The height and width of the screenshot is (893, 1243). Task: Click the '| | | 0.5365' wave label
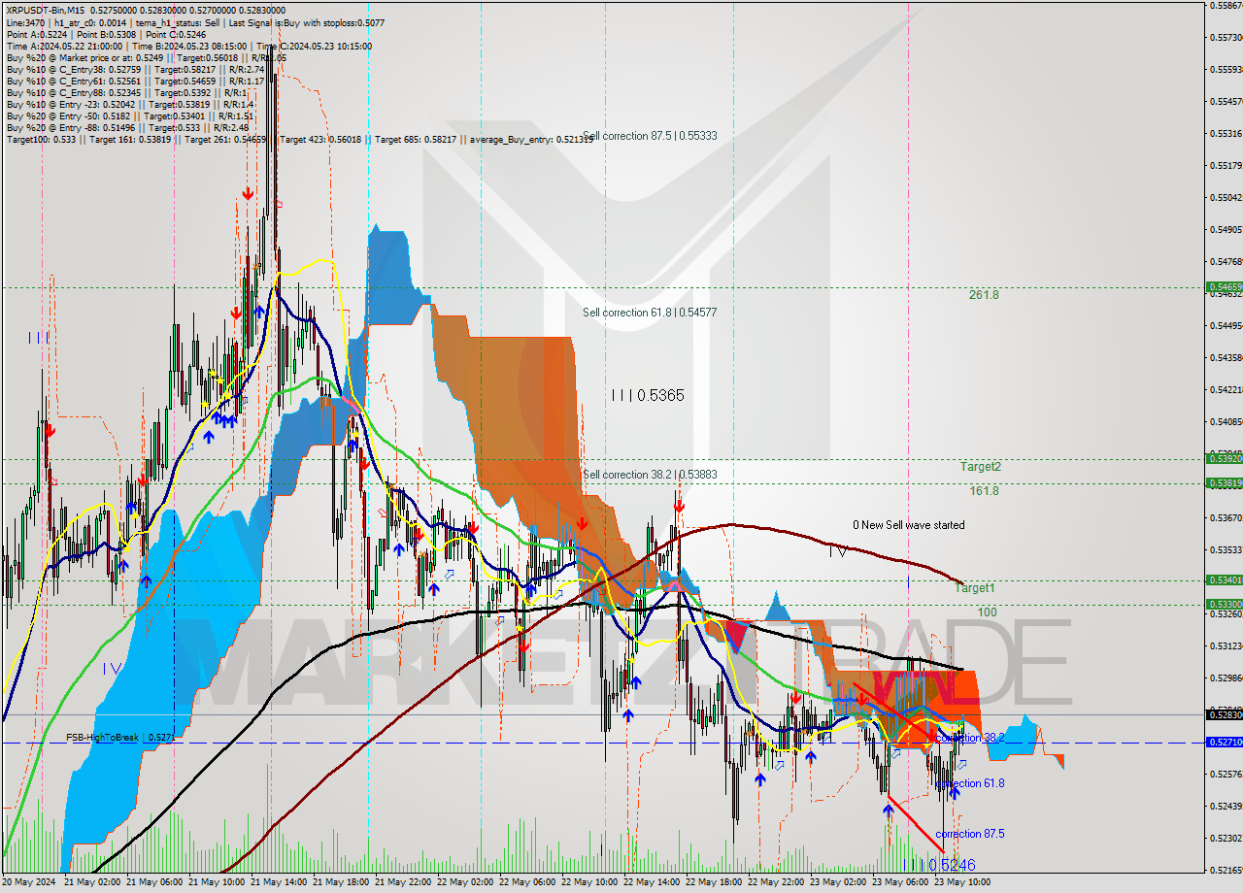[649, 395]
